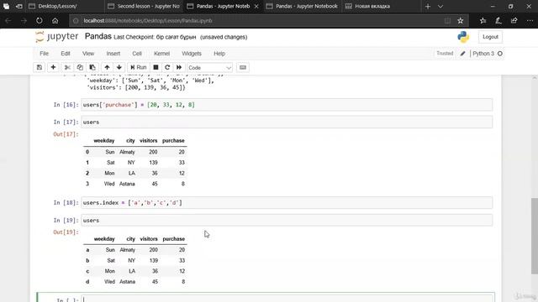538x302 pixels.
Task: Click the Logout button
Action: click(x=490, y=37)
